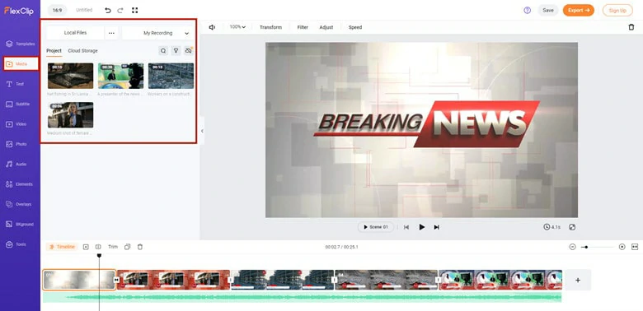
Task: Click the fullscreen icon in top bar
Action: [x=135, y=10]
